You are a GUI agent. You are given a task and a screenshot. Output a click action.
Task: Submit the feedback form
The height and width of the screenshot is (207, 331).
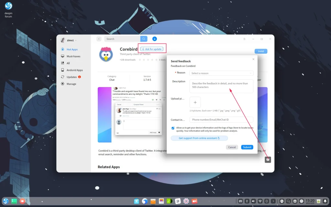[x=247, y=147]
